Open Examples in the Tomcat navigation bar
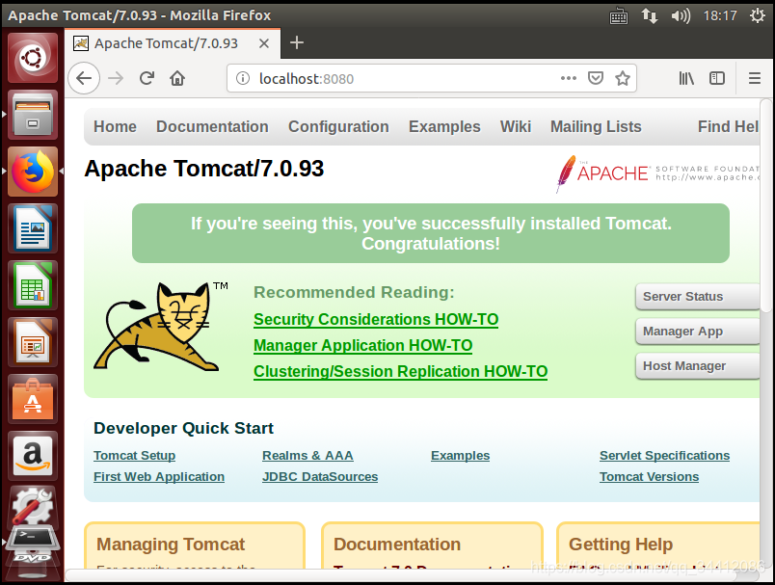Viewport: 775px width, 585px height. (444, 126)
